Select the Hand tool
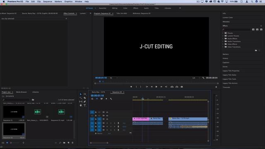The width and height of the screenshot is (265, 149). 81,105
